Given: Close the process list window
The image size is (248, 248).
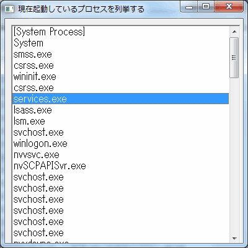Looking at the screenshot, I should click(229, 7).
